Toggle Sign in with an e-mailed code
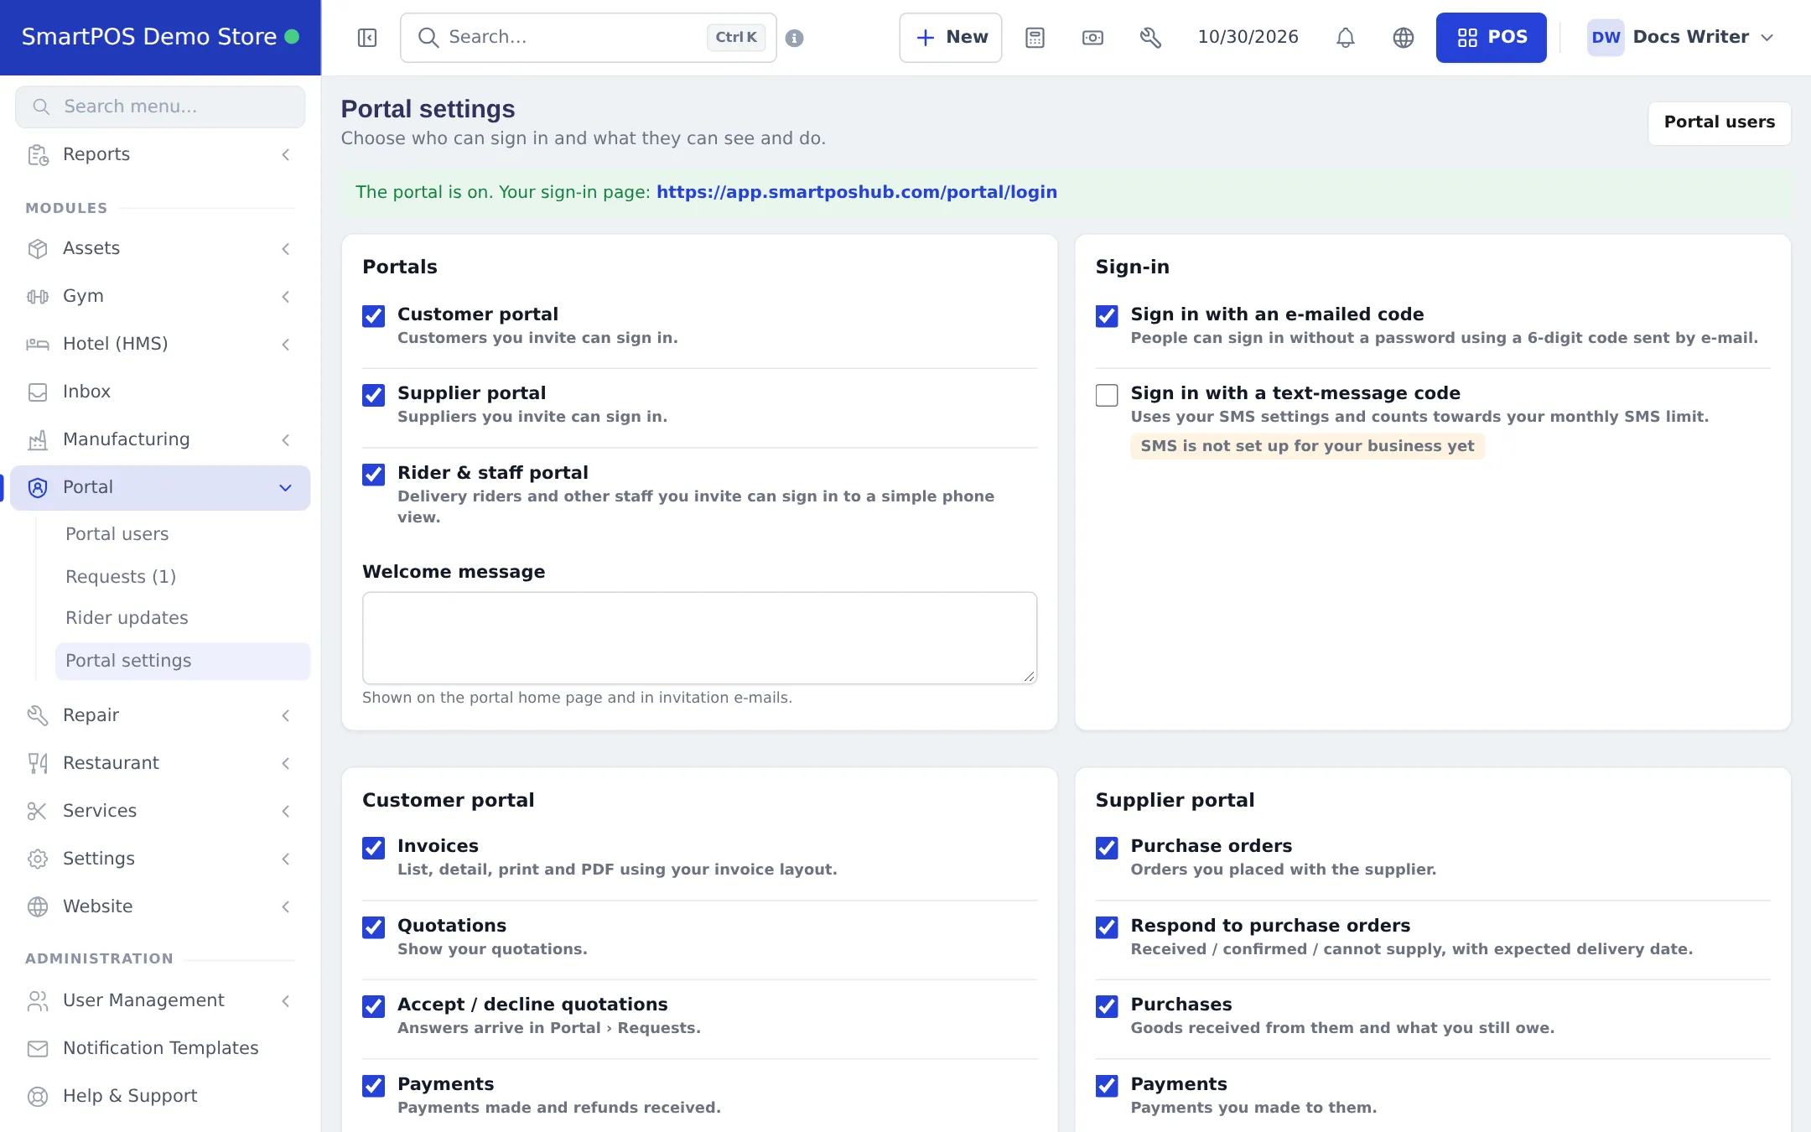Viewport: 1811px width, 1132px height. [x=1107, y=316]
